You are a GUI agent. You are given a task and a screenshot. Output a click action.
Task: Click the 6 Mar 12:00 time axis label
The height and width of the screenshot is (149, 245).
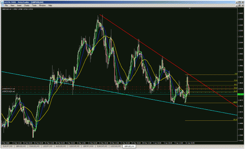click(x=81, y=143)
